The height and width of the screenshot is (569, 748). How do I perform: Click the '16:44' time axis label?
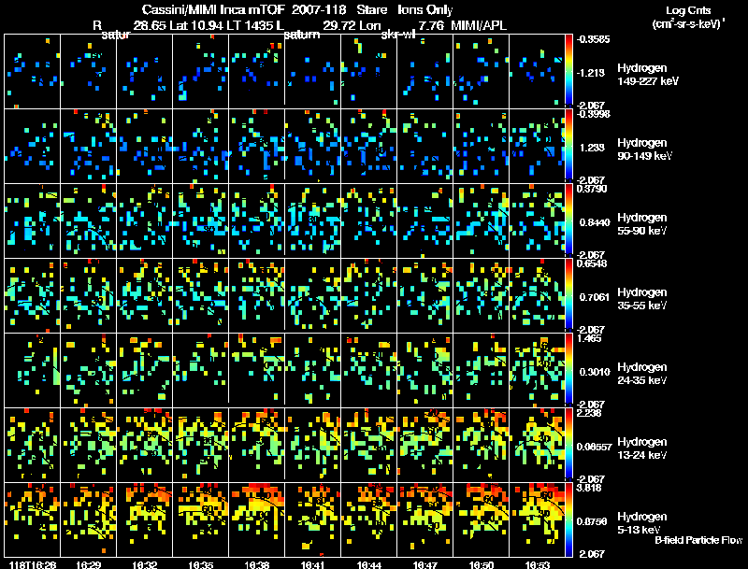click(x=369, y=565)
